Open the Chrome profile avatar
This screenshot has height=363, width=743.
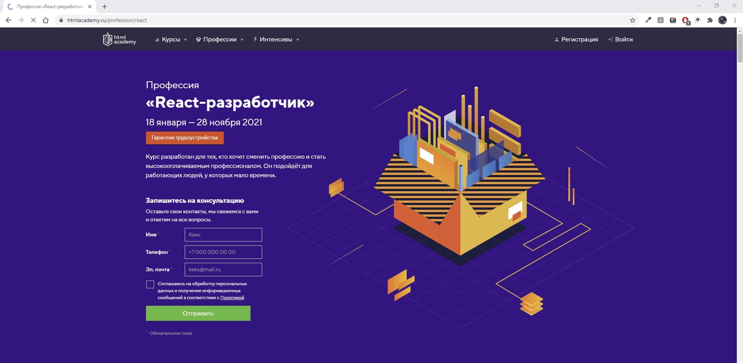pyautogui.click(x=722, y=20)
